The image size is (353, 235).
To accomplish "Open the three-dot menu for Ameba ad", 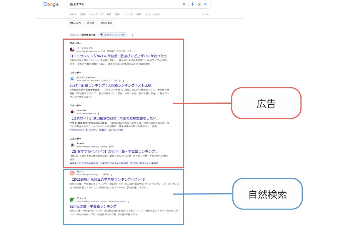I will pos(118,147).
